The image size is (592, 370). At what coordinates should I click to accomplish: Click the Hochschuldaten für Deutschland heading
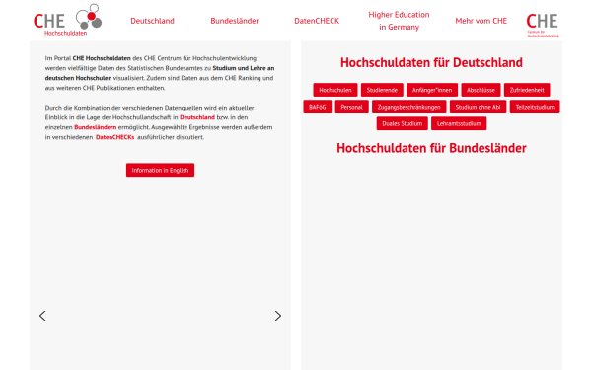tap(431, 62)
